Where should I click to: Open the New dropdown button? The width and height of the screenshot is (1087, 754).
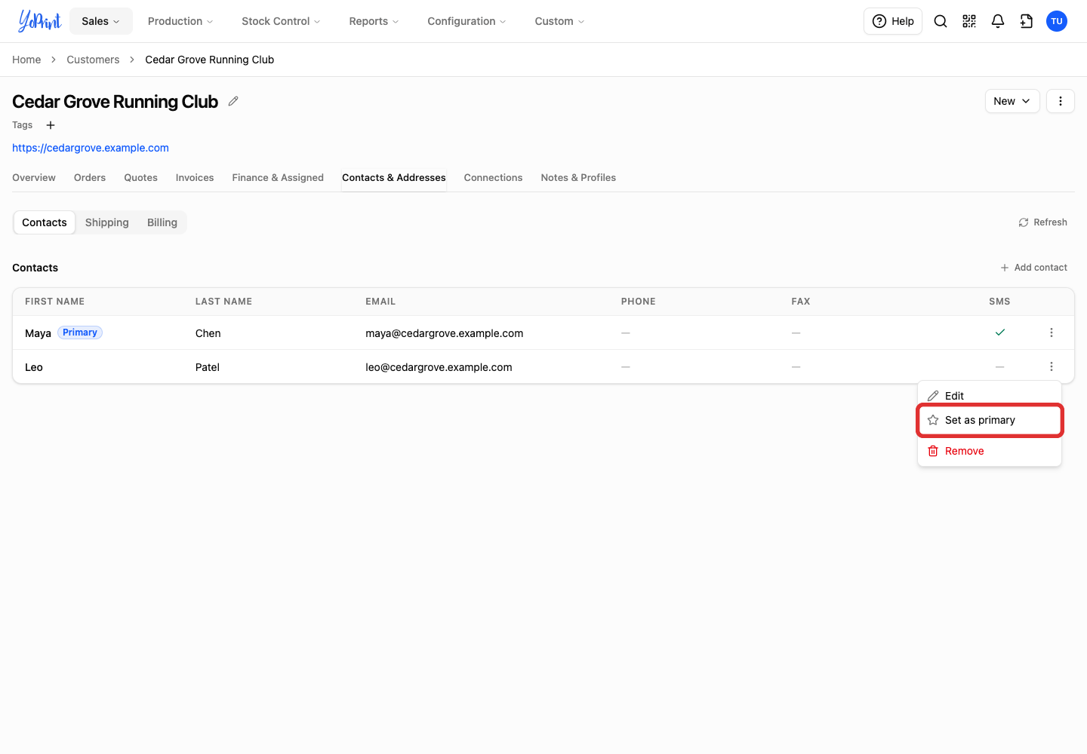(1012, 101)
